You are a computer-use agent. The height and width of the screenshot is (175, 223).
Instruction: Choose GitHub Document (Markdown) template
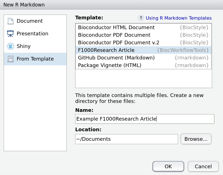point(116,58)
